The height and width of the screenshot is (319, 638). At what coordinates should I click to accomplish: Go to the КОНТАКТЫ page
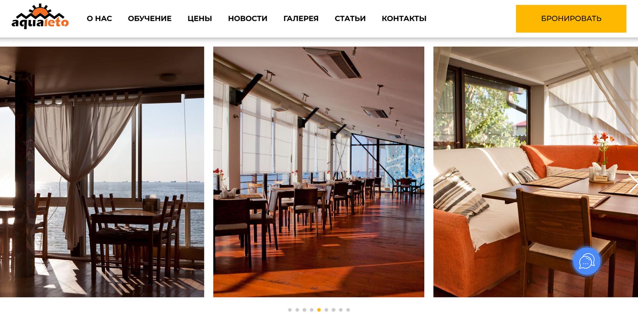click(404, 18)
